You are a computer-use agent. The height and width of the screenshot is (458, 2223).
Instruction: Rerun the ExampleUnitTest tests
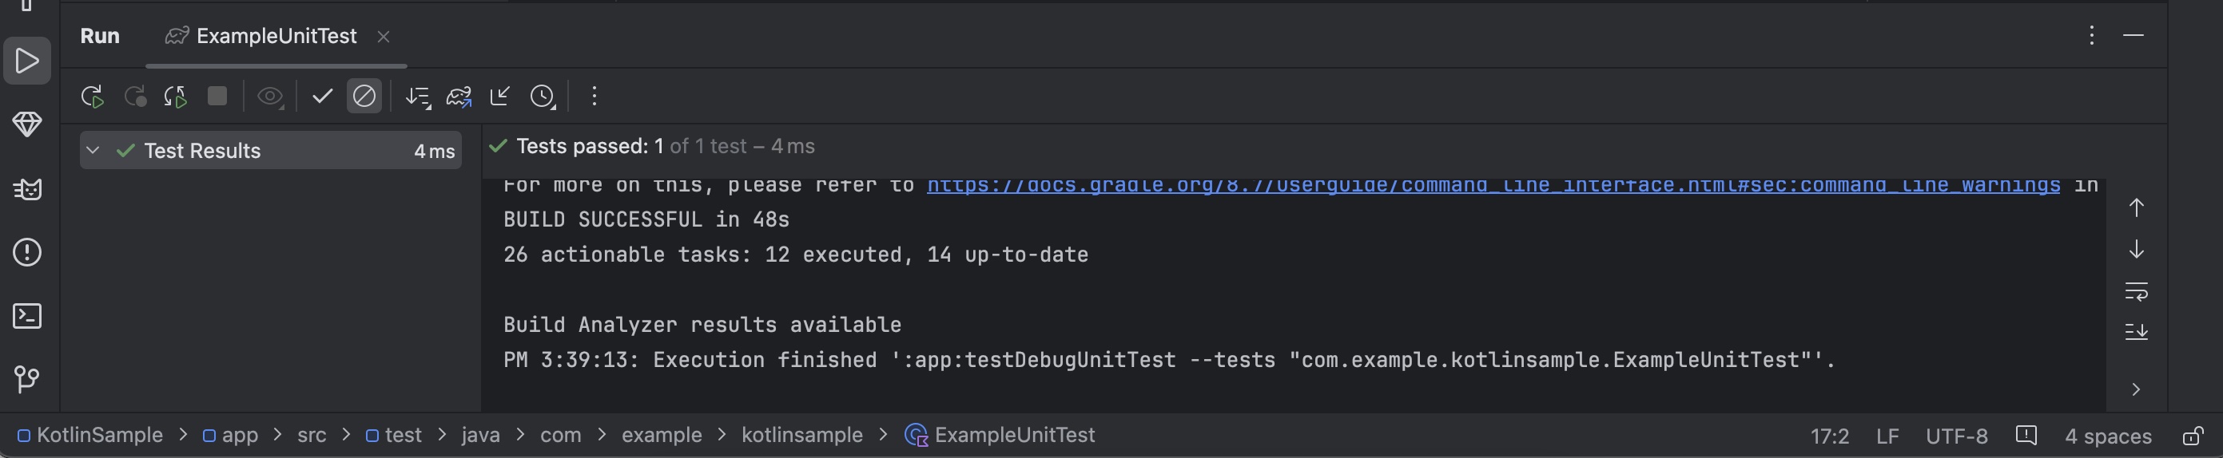coord(93,97)
